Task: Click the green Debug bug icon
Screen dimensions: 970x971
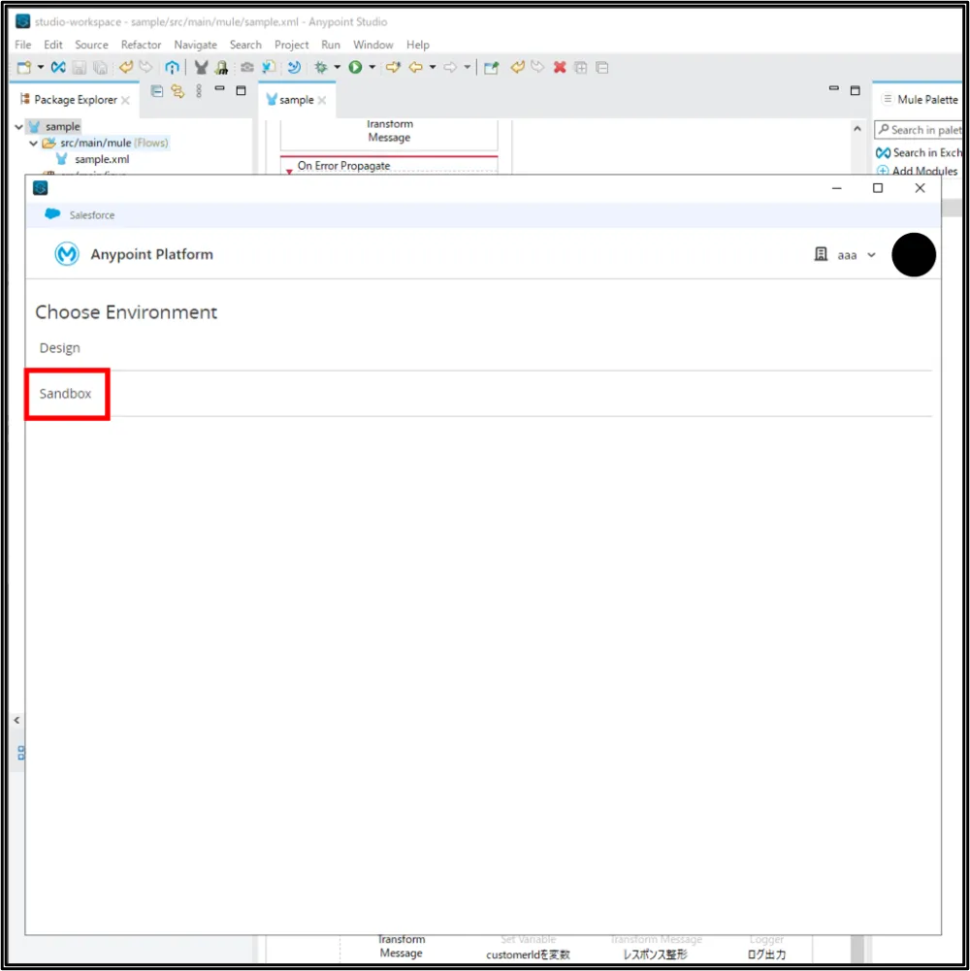Action: tap(321, 68)
